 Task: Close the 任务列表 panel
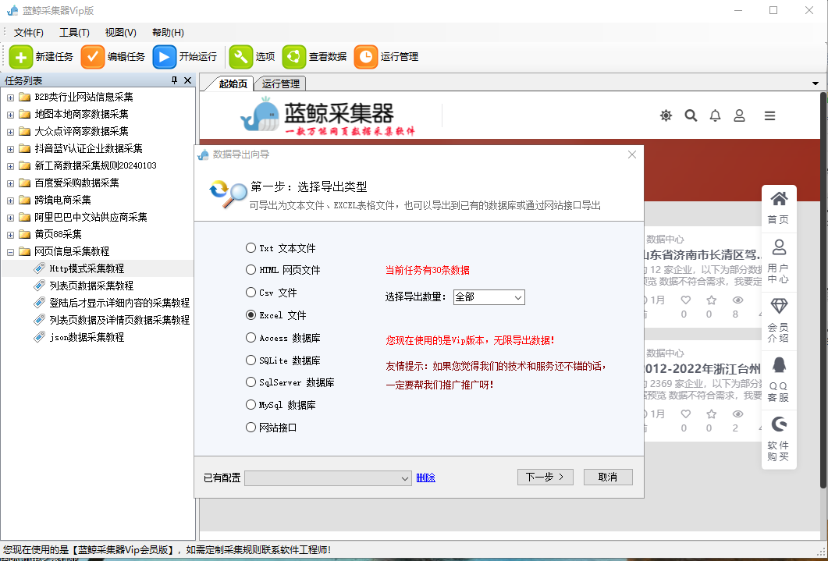187,80
